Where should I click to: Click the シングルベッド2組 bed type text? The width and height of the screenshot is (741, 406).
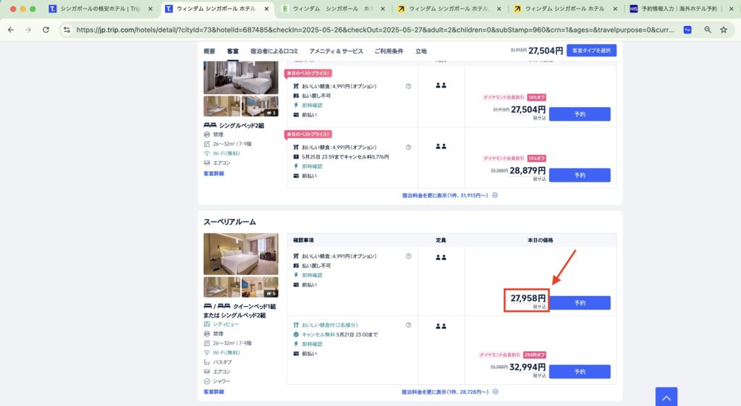[242, 125]
